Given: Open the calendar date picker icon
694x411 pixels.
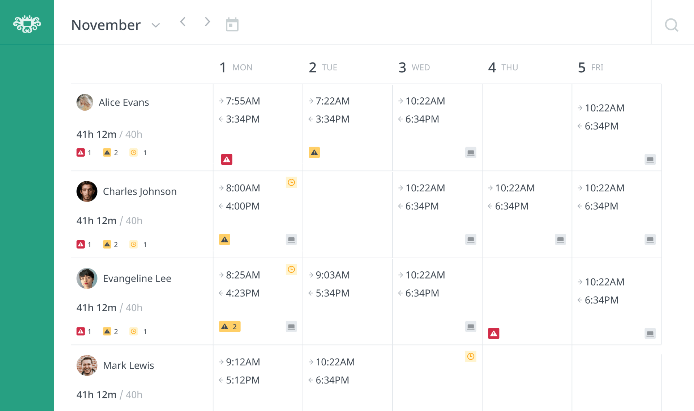Looking at the screenshot, I should (232, 24).
